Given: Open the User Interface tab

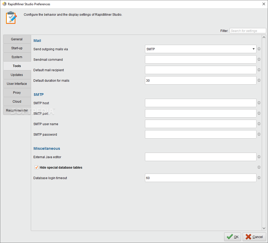Looking at the screenshot, I should (x=17, y=84).
